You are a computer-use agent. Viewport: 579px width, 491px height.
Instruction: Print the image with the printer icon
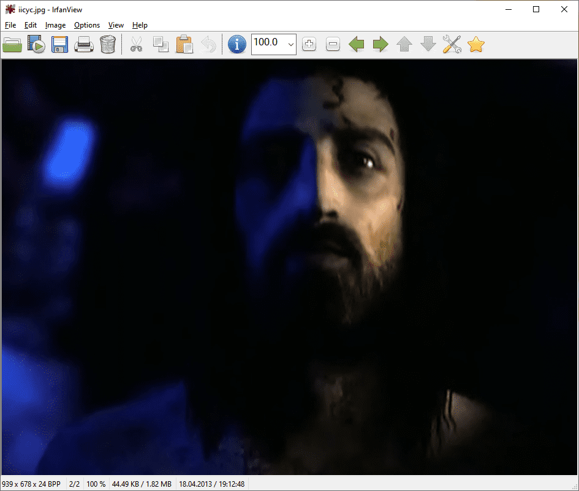[x=84, y=45]
